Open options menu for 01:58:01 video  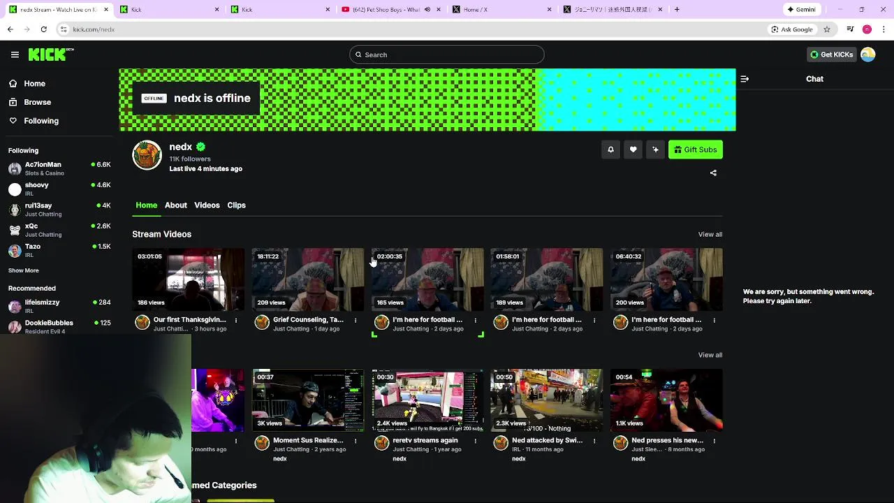pos(594,321)
